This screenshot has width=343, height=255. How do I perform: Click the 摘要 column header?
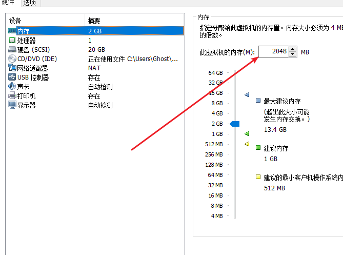pos(134,21)
